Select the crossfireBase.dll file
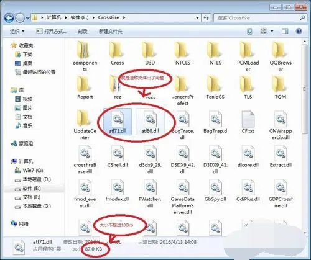 pyautogui.click(x=85, y=159)
